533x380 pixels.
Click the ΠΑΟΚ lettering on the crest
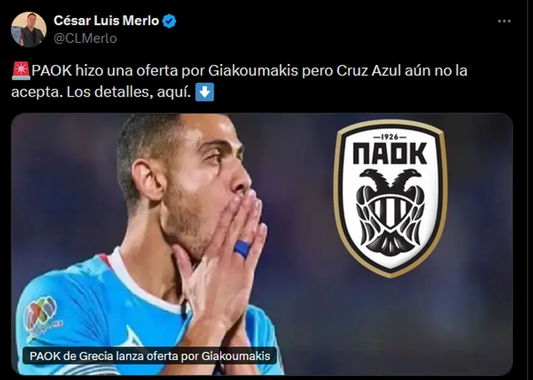point(390,154)
